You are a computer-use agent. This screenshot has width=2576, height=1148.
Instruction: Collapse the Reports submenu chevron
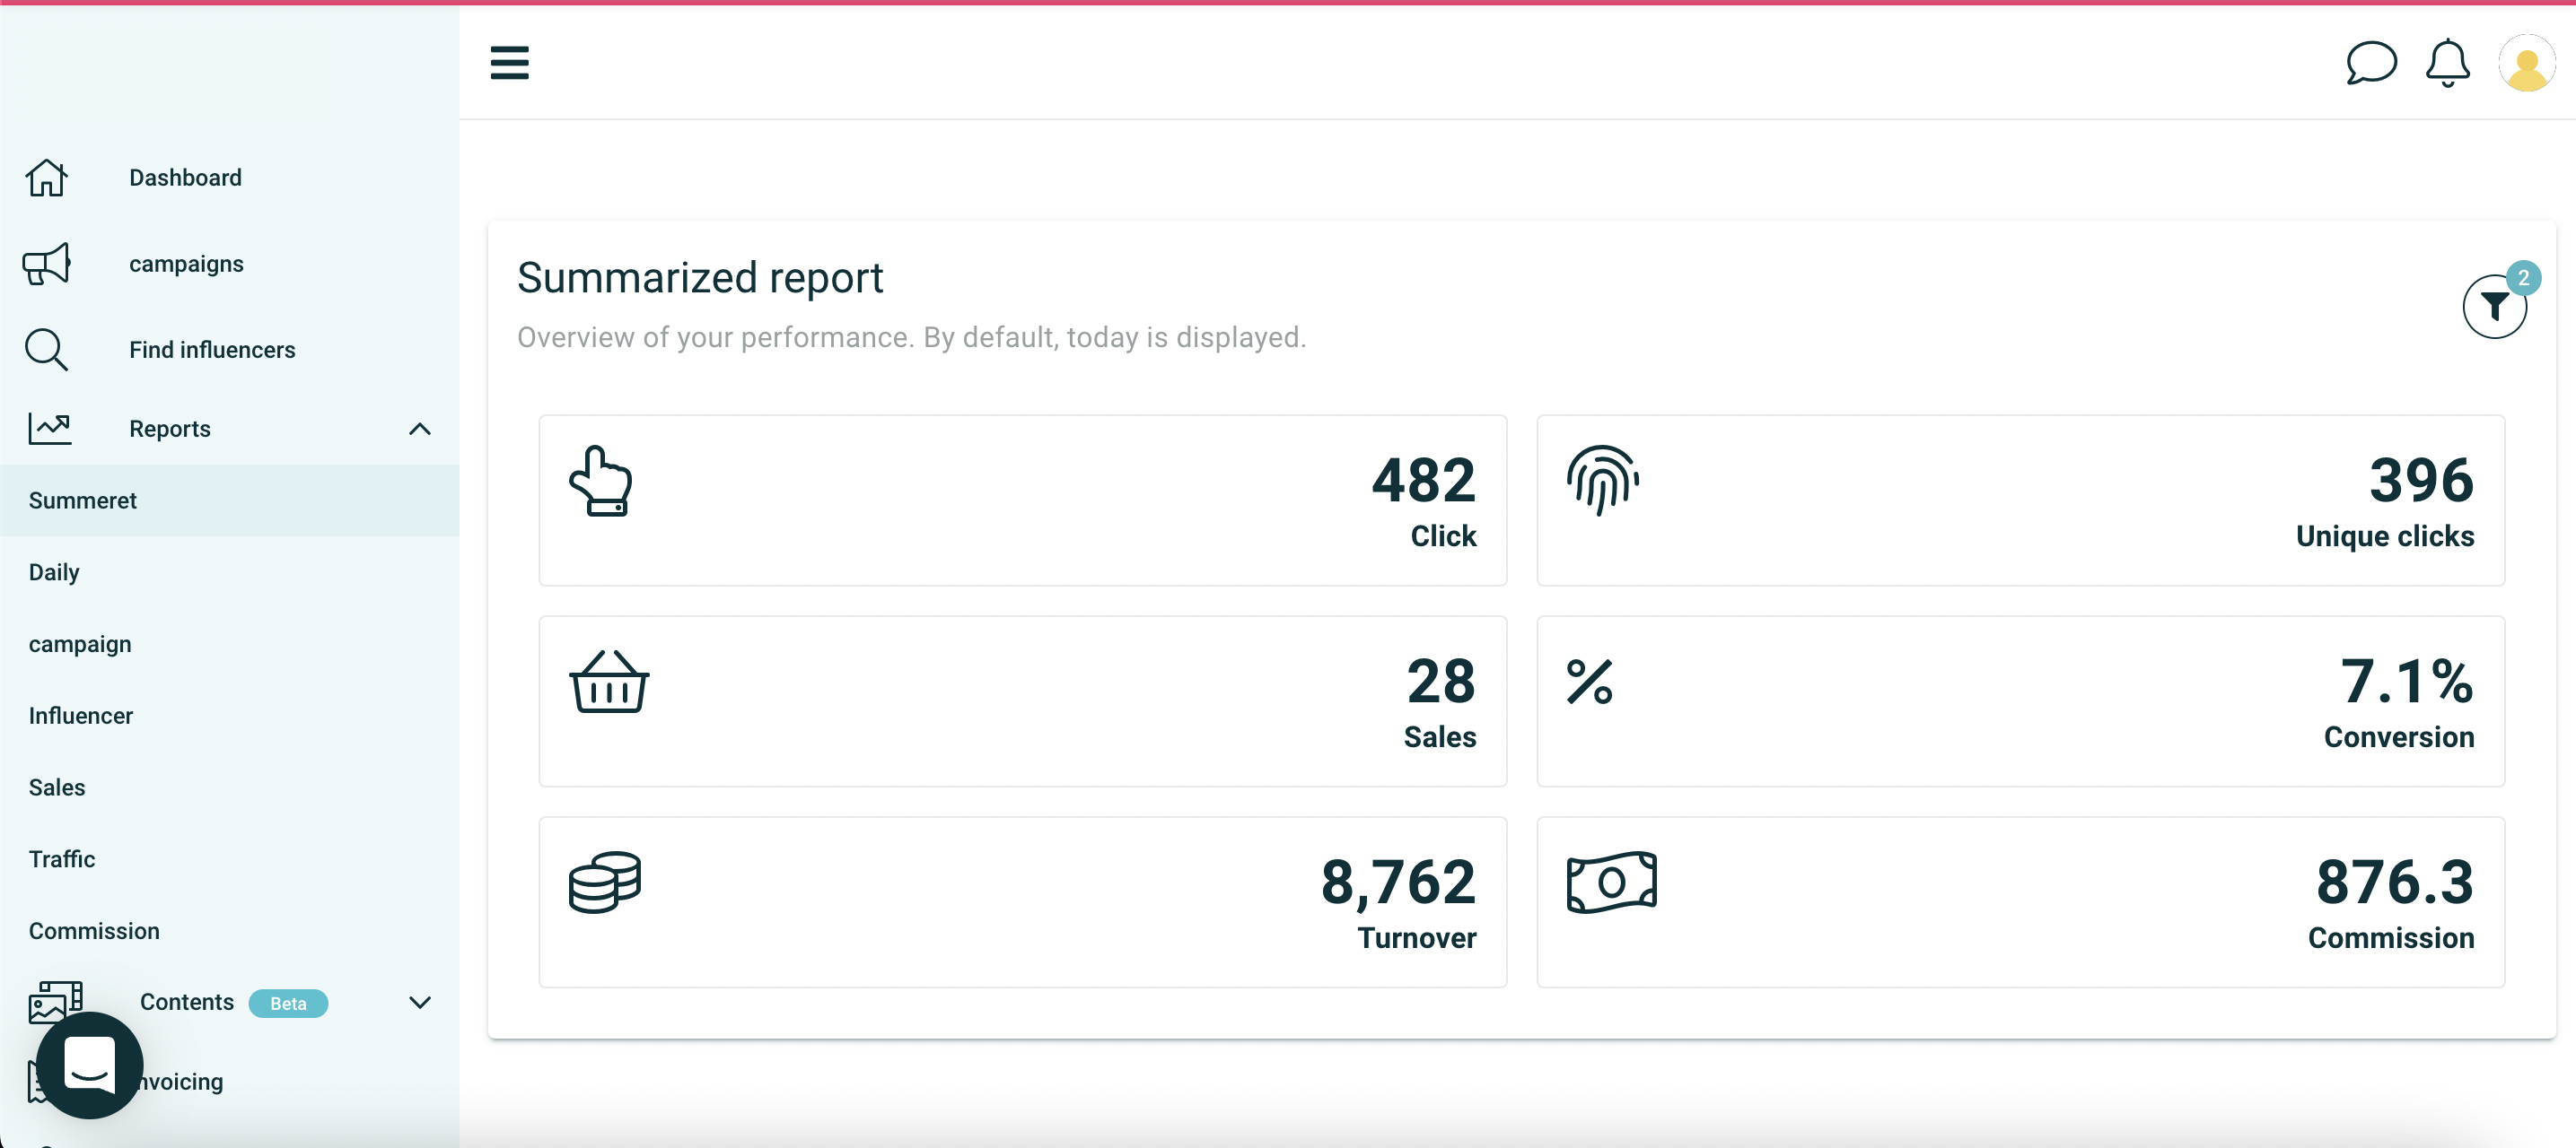coord(420,430)
